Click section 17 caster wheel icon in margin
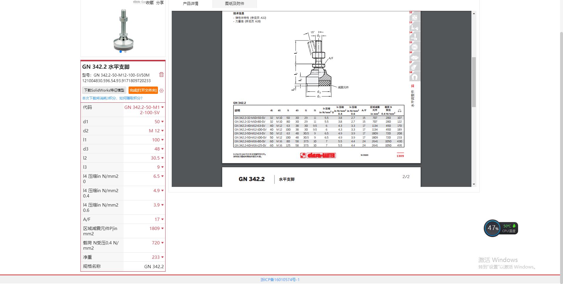 [414, 67]
